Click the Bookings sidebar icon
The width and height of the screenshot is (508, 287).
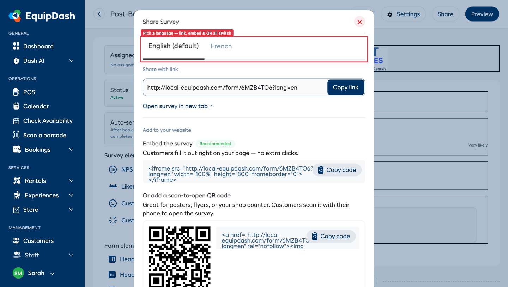pos(17,150)
